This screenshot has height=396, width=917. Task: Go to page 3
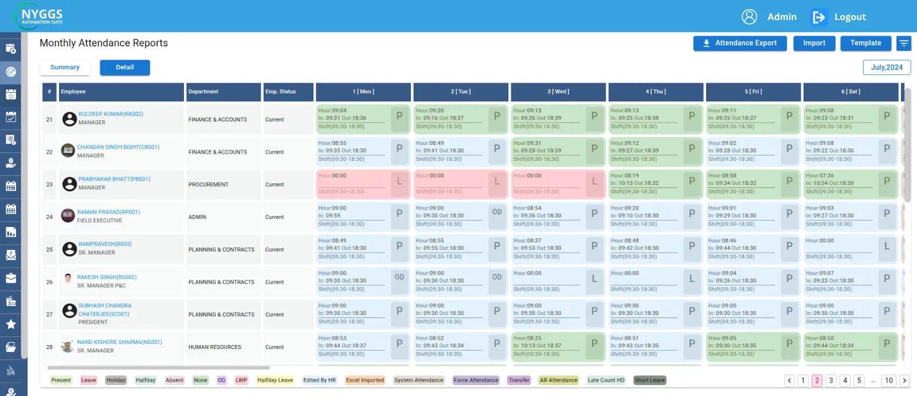(831, 380)
